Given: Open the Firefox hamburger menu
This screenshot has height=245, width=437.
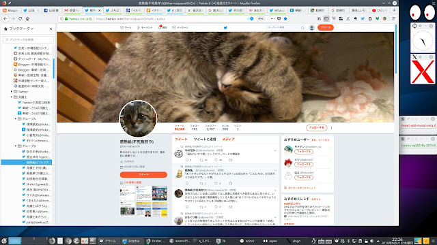Looking at the screenshot, I should pos(393,18).
